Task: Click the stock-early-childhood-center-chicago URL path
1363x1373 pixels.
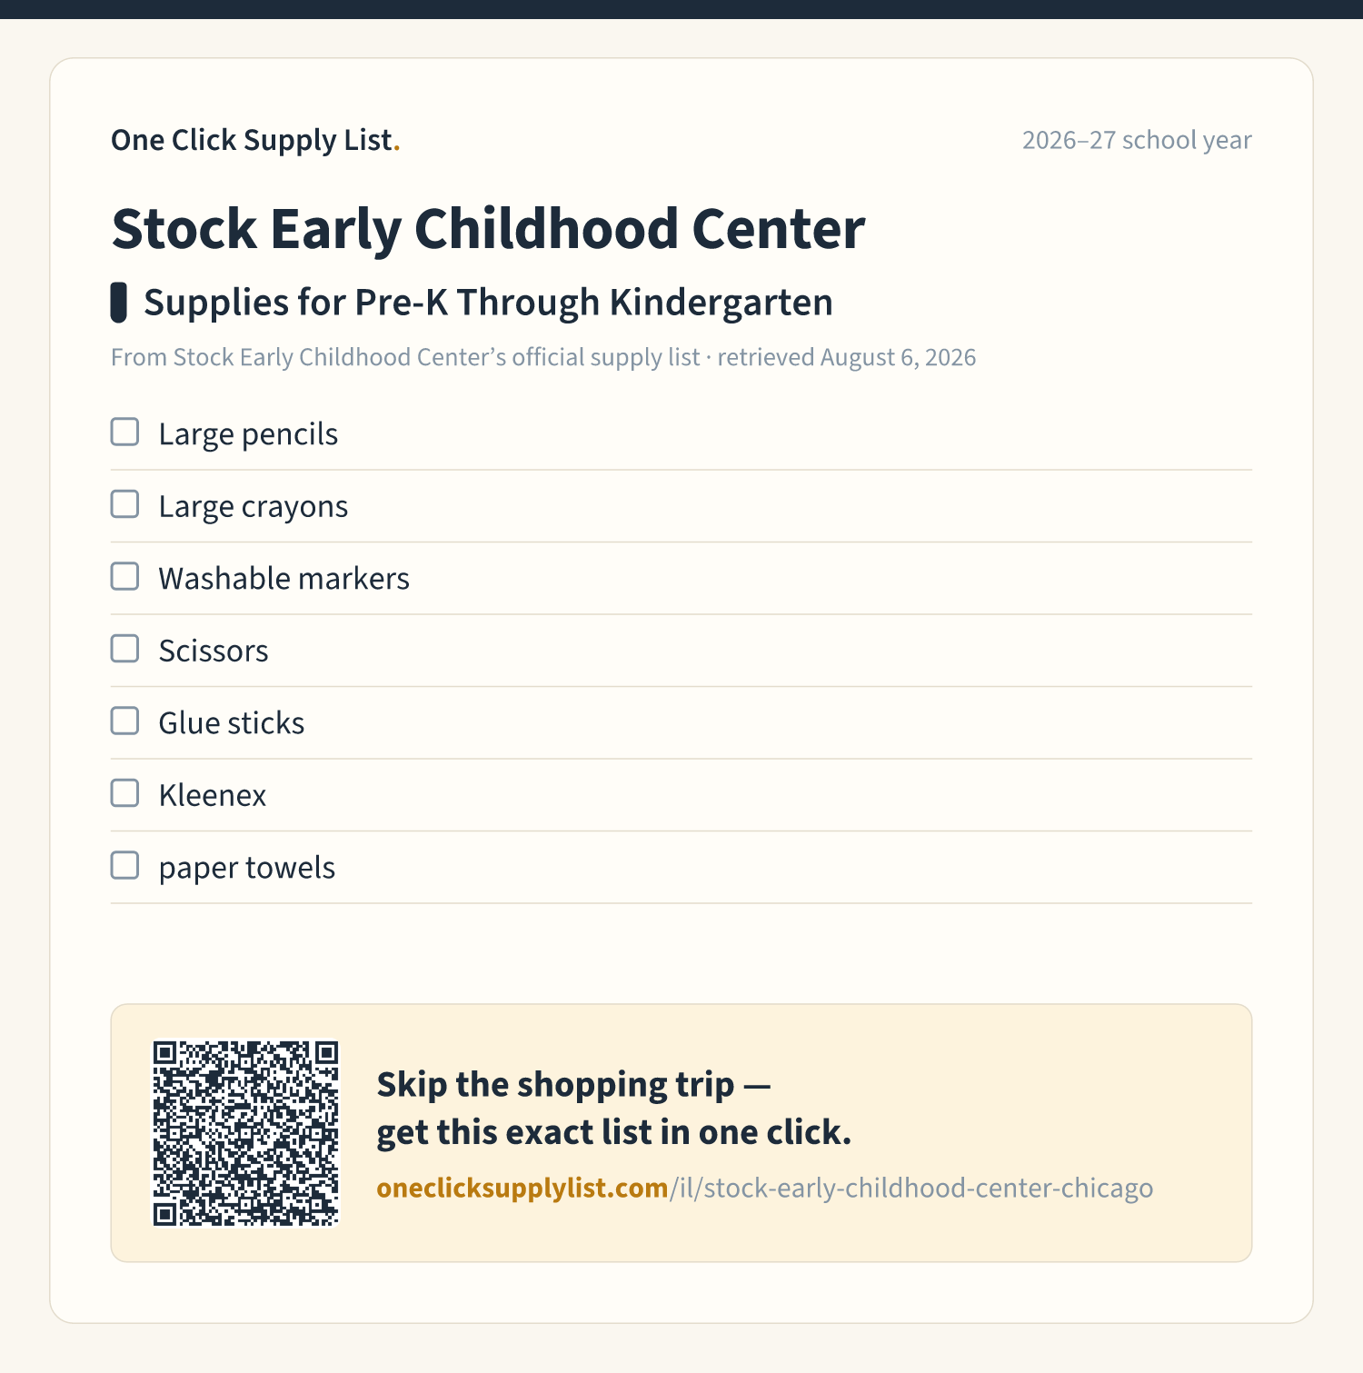Action: (x=911, y=1188)
